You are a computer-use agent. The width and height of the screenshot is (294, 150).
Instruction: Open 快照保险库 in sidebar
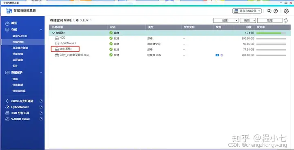point(19,91)
